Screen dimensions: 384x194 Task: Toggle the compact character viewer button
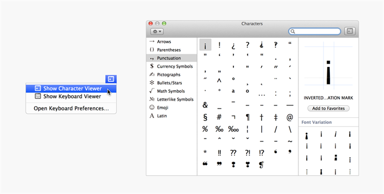[350, 31]
